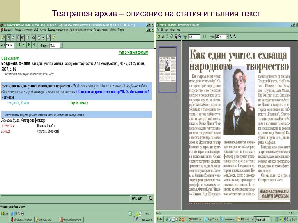Open the View menu in Document Imaging
The width and height of the screenshot is (298, 223).
(166, 30)
